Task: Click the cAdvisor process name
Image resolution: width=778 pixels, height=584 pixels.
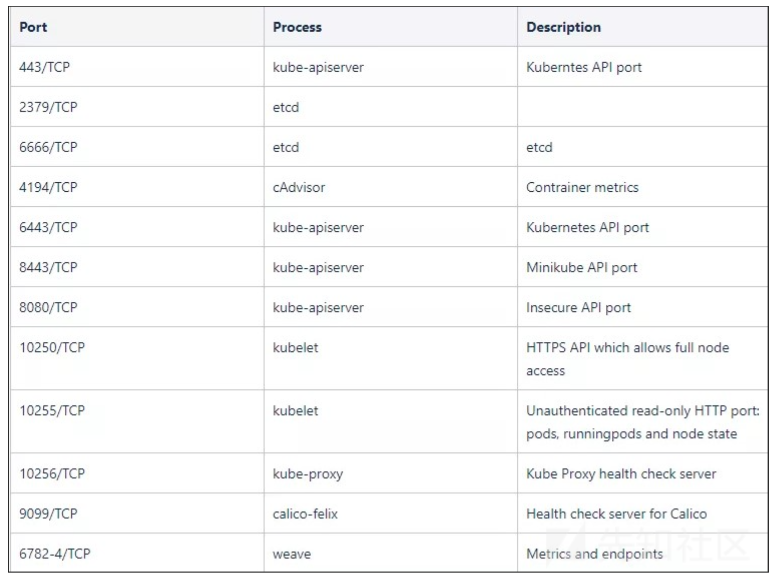Action: (299, 187)
